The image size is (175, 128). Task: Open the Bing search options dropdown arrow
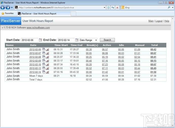173,8
